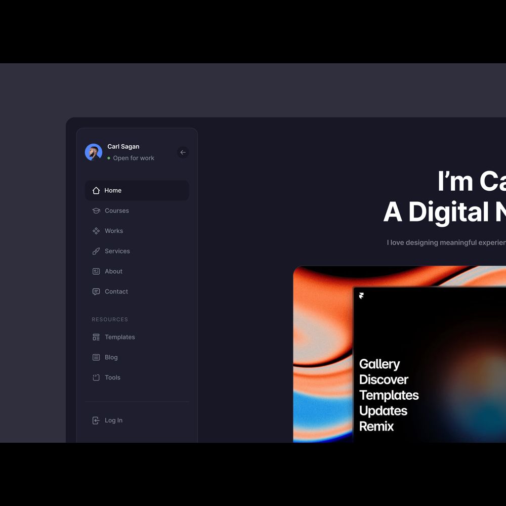The width and height of the screenshot is (506, 506).
Task: Click the graduation cap icon beside Courses
Action: coord(96,210)
